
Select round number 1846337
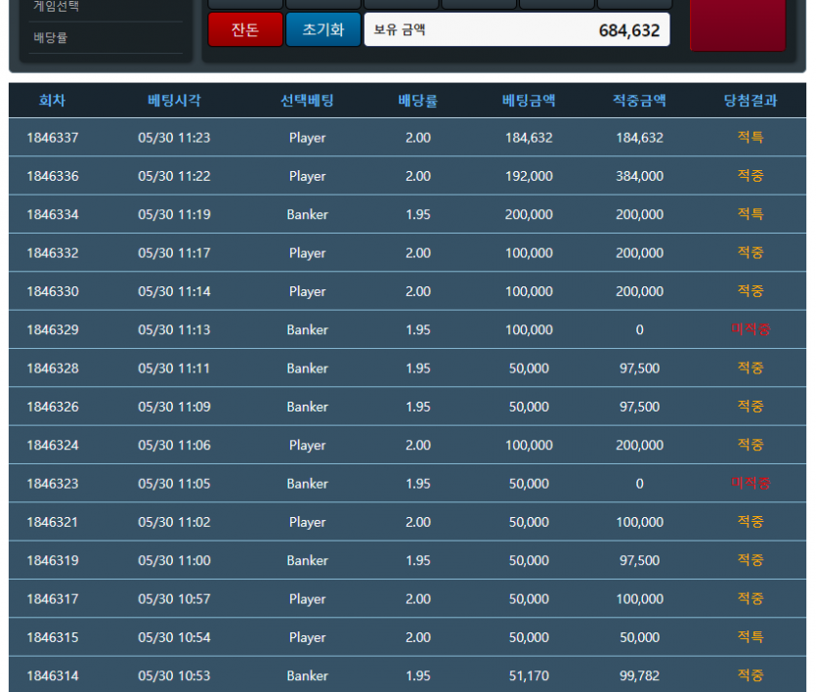[53, 138]
